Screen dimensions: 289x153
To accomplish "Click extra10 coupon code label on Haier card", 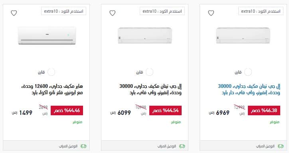I will tap(63, 11).
